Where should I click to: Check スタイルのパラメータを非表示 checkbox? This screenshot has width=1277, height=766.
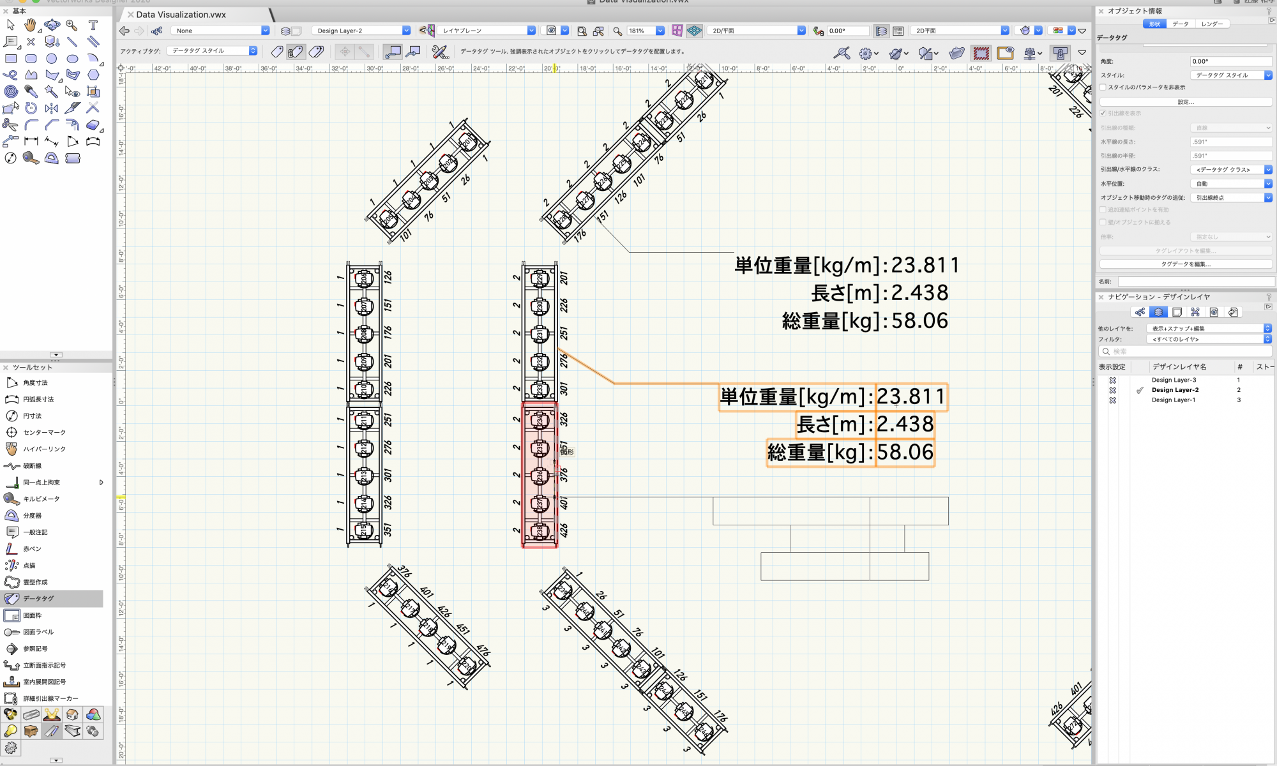click(1103, 87)
